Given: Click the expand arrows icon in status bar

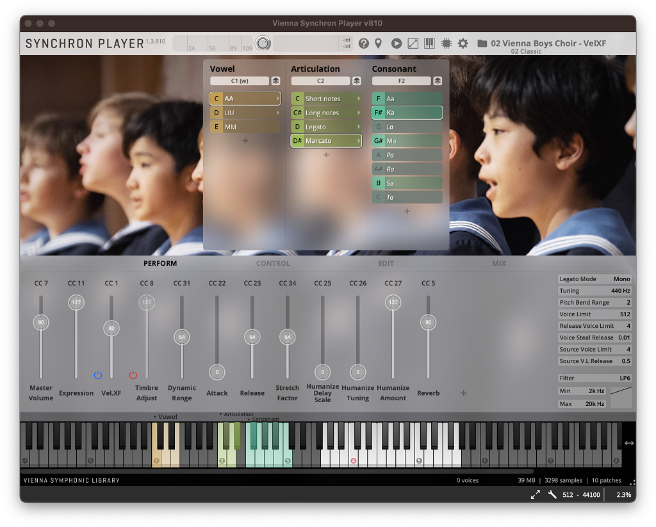Looking at the screenshot, I should 535,494.
